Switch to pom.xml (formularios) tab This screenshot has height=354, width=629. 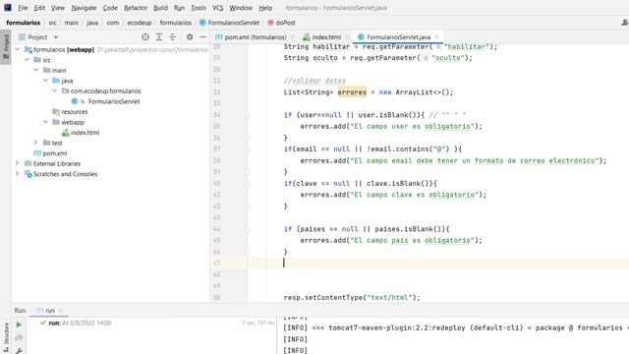[x=256, y=37]
